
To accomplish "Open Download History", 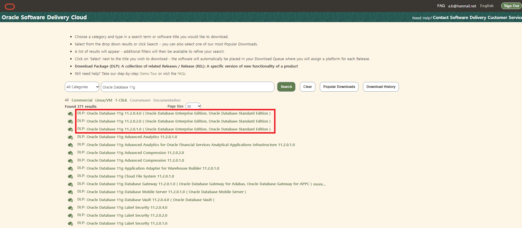I will [x=381, y=87].
